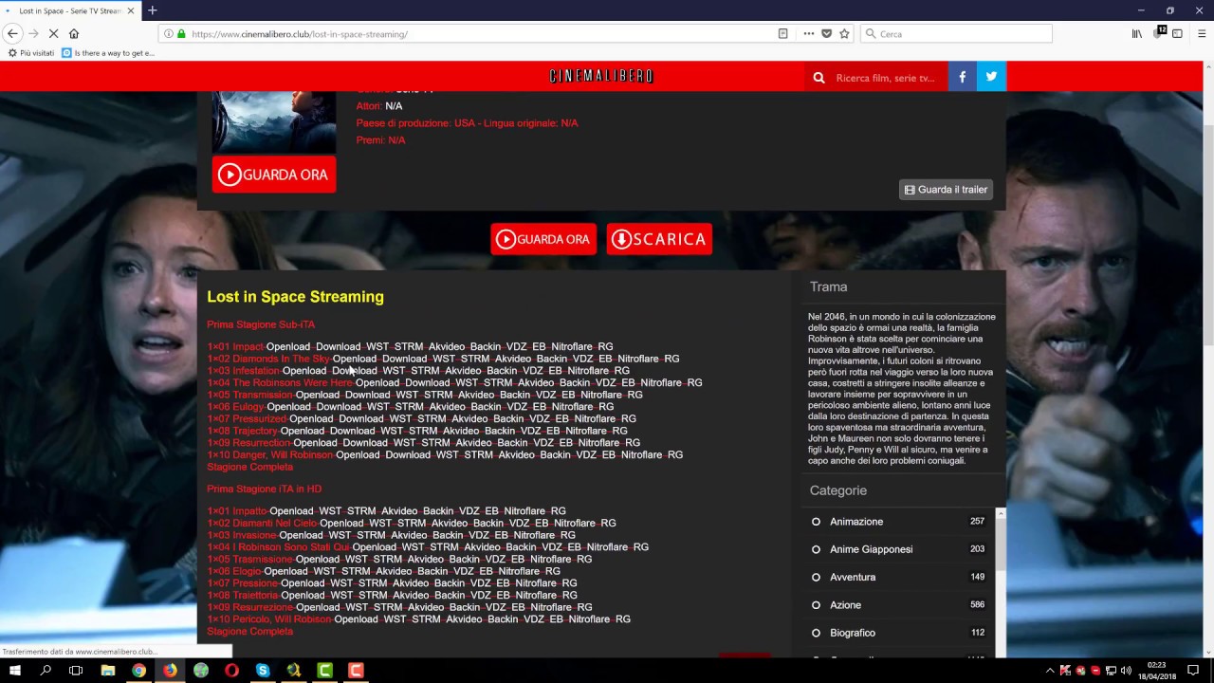Screen dimensions: 1214x683
Task: Open a new tab with the plus icon
Action: [x=152, y=10]
